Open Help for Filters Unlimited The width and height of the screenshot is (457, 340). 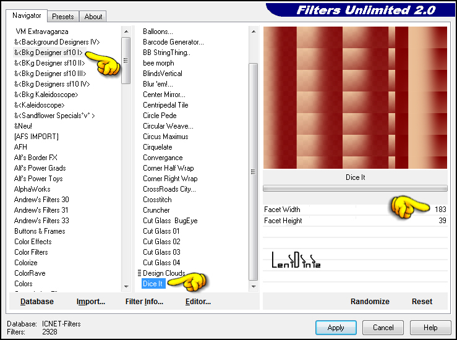430,328
